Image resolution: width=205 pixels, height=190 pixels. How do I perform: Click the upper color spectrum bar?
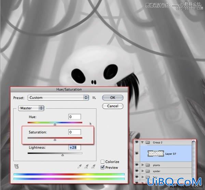click(x=69, y=174)
